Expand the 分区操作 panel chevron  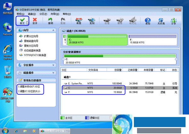coord(53,65)
